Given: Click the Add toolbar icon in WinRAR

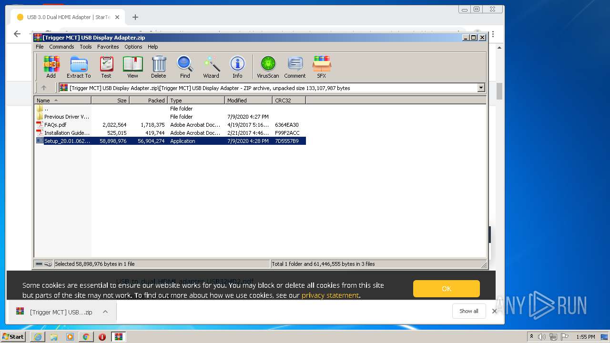Looking at the screenshot, I should [51, 67].
